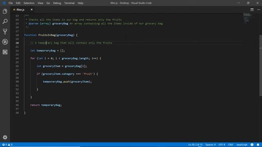The width and height of the screenshot is (262, 147).
Task: Click line number 24 in the gutter
Action: 17,58
